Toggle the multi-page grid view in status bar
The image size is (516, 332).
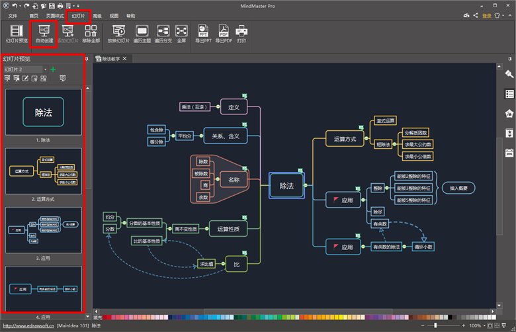[497, 326]
